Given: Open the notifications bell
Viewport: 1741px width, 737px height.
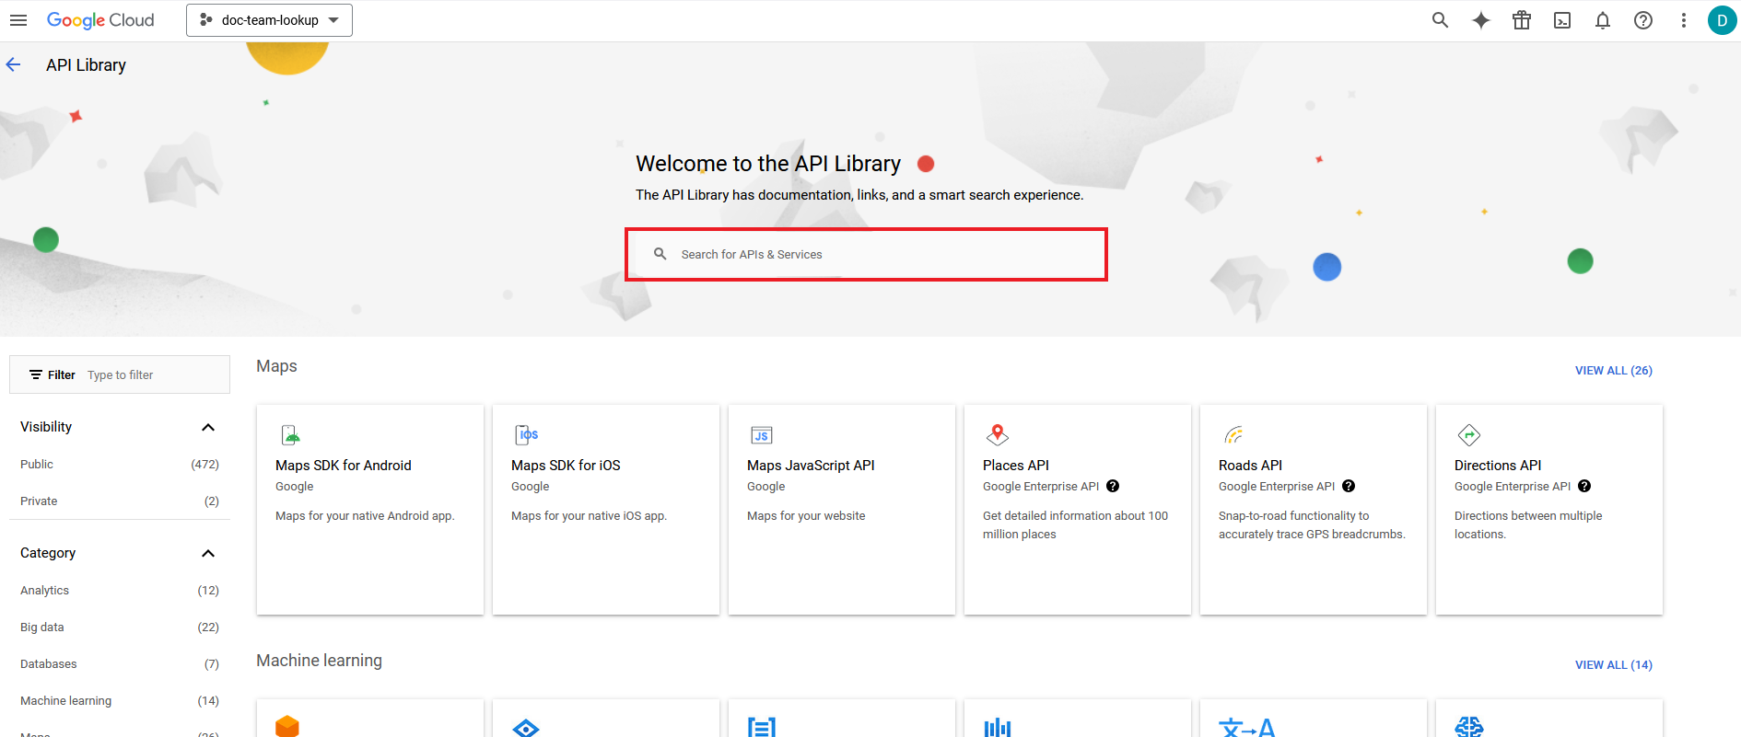Looking at the screenshot, I should click(x=1602, y=20).
